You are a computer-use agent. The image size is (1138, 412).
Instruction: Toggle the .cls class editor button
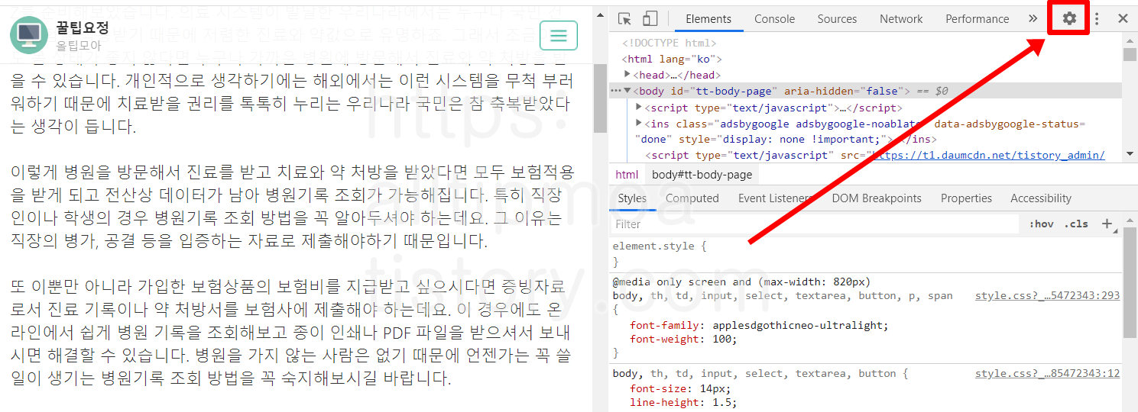[1077, 224]
